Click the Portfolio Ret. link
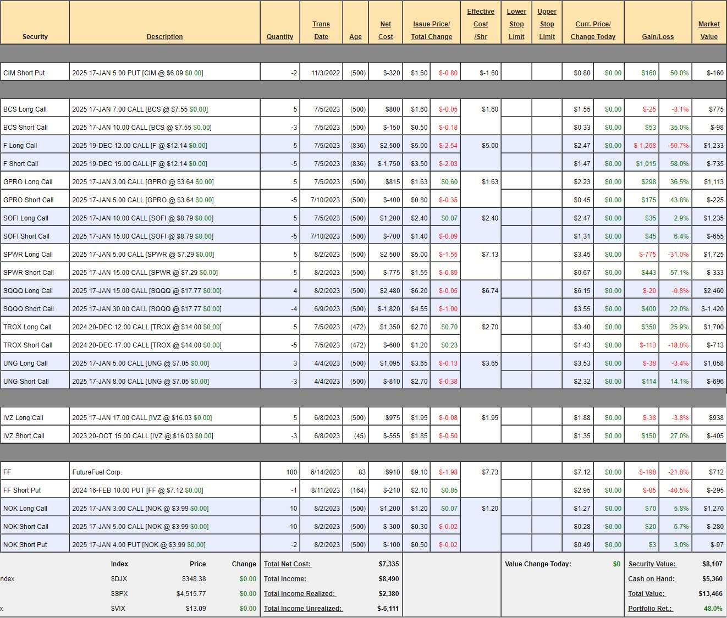727x618 pixels. point(650,609)
